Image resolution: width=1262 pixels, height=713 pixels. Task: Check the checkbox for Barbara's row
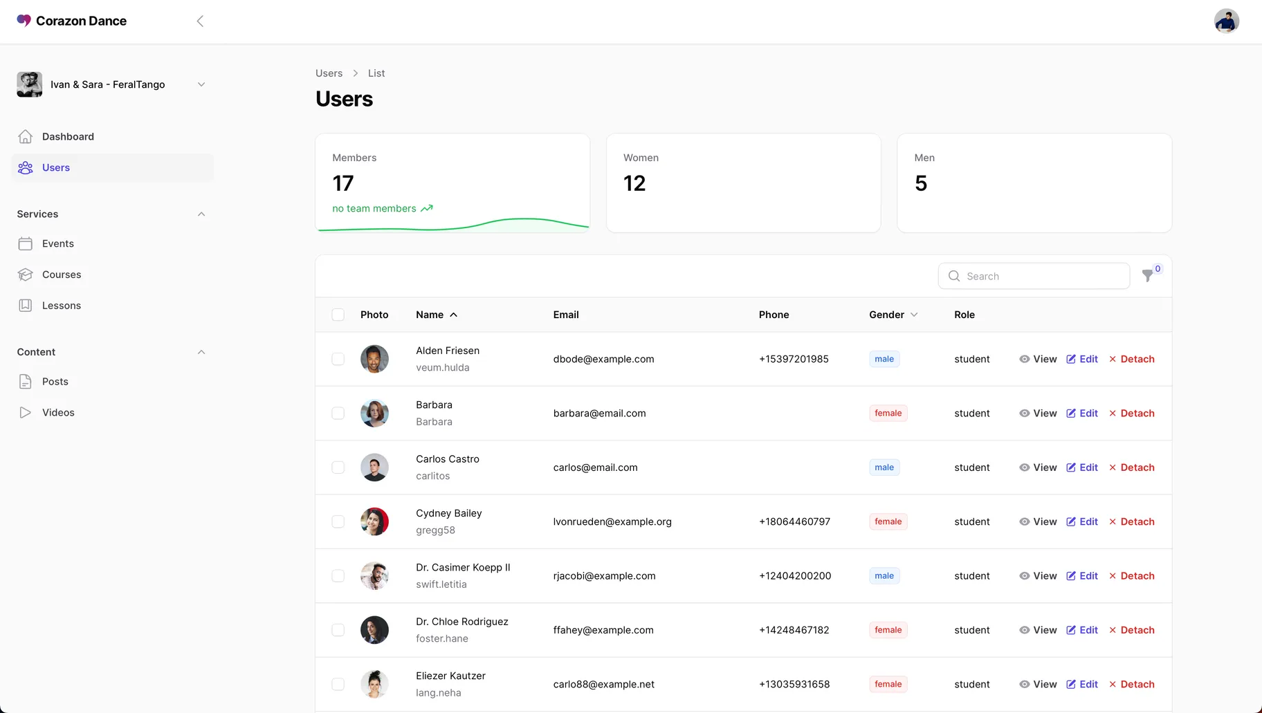point(338,413)
